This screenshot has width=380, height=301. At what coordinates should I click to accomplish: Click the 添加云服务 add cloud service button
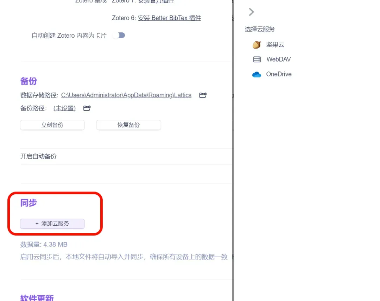52,224
